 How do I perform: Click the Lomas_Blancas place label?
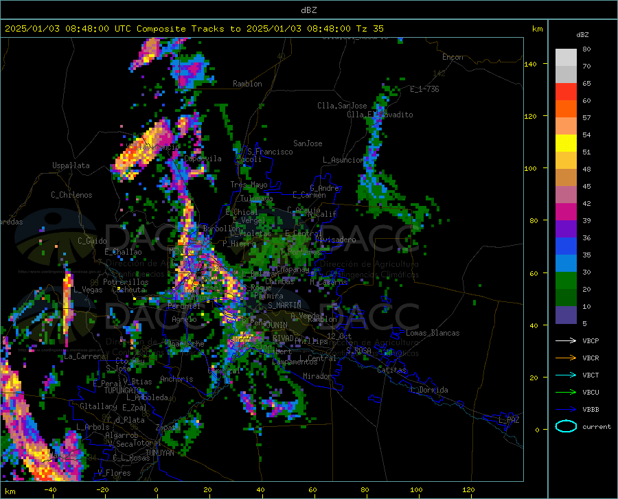pos(433,333)
